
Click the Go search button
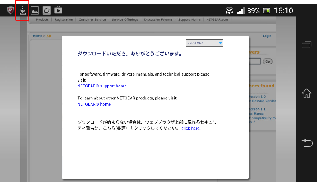coord(267,61)
